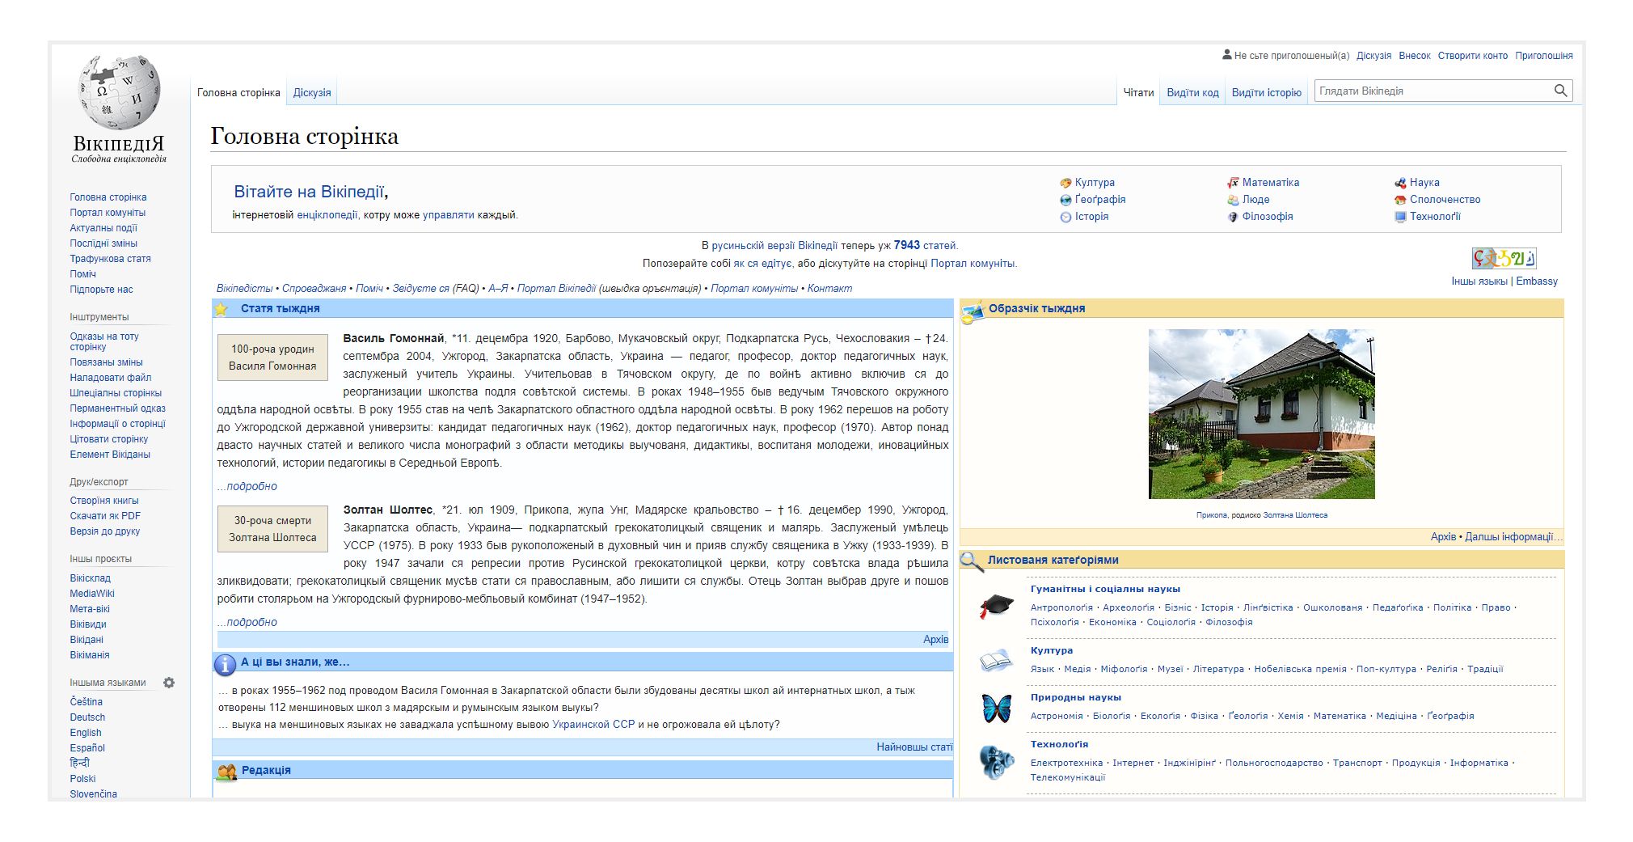The height and width of the screenshot is (842, 1633).
Task: Click the Астрономія category link
Action: (x=1057, y=716)
